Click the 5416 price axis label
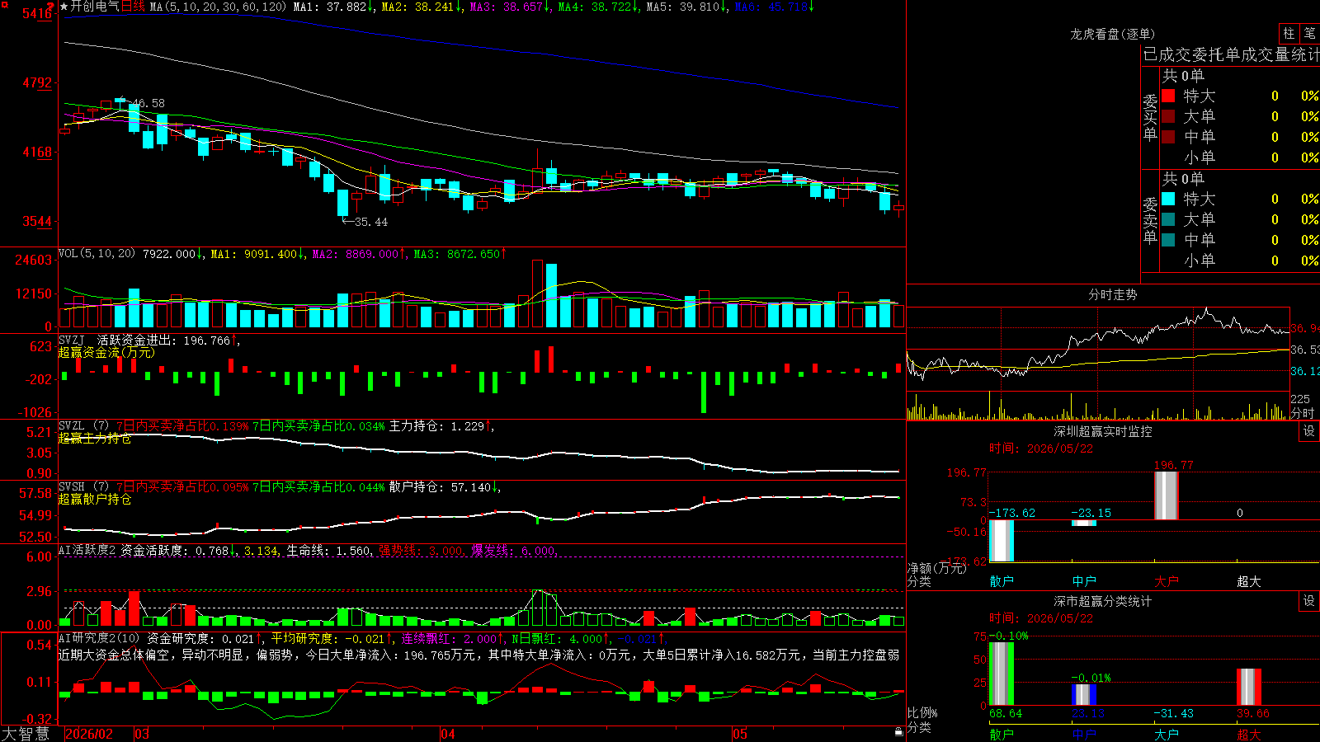 [37, 14]
